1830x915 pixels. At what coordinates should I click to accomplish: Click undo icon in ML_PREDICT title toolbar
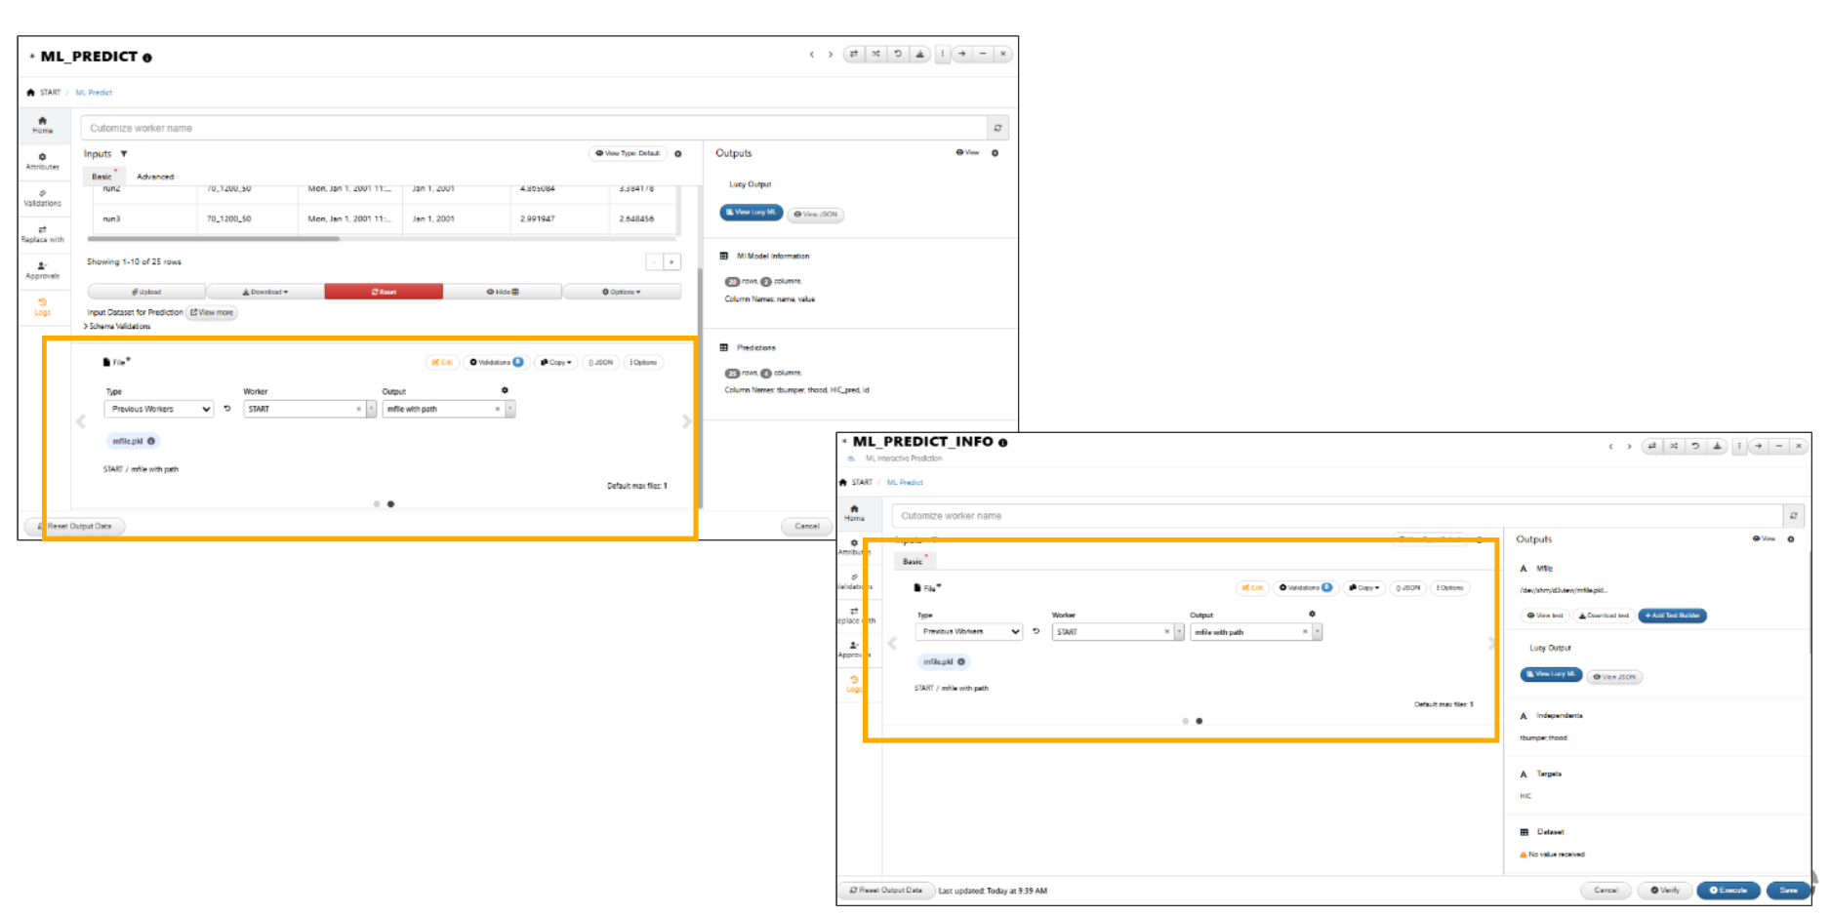(x=898, y=54)
